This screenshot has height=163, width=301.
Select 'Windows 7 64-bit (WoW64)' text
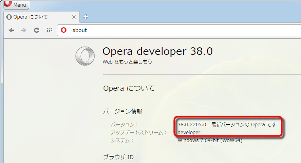click(x=210, y=141)
